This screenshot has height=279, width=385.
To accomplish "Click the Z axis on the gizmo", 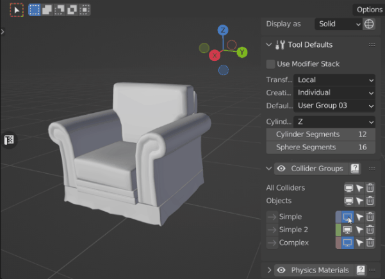I will pyautogui.click(x=223, y=30).
